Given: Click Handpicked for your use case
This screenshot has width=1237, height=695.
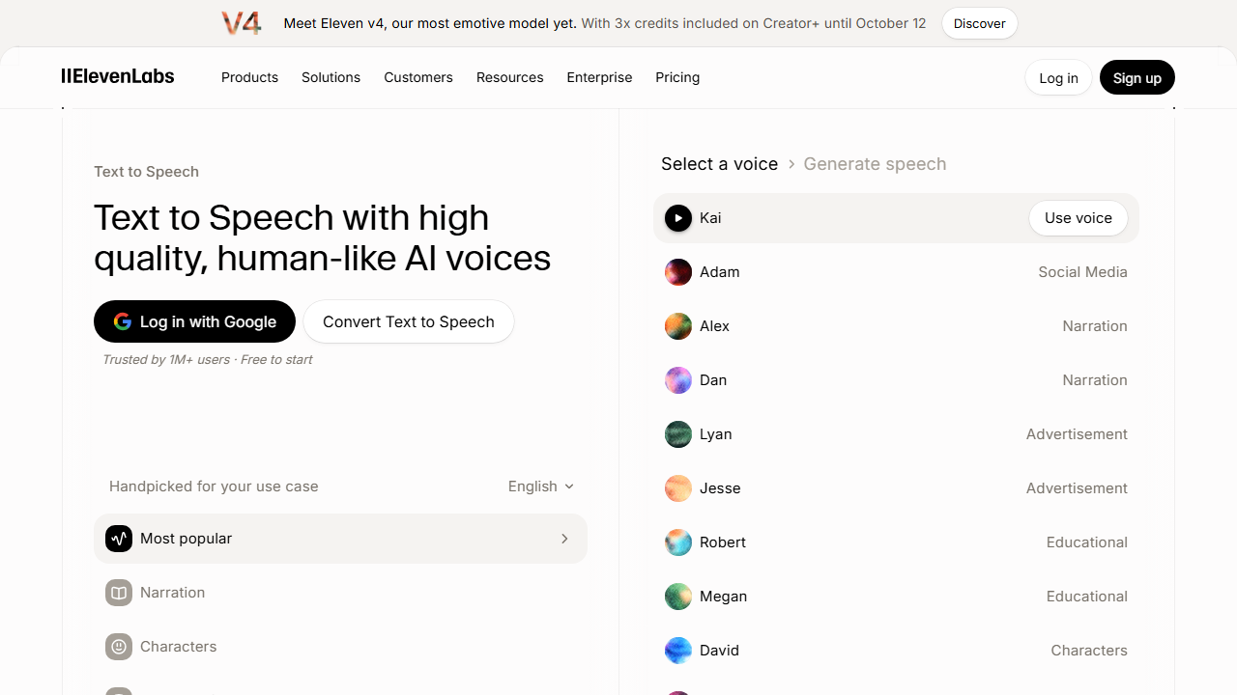Looking at the screenshot, I should point(214,486).
